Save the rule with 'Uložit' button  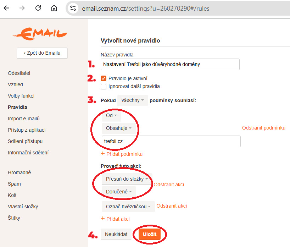pyautogui.click(x=149, y=234)
